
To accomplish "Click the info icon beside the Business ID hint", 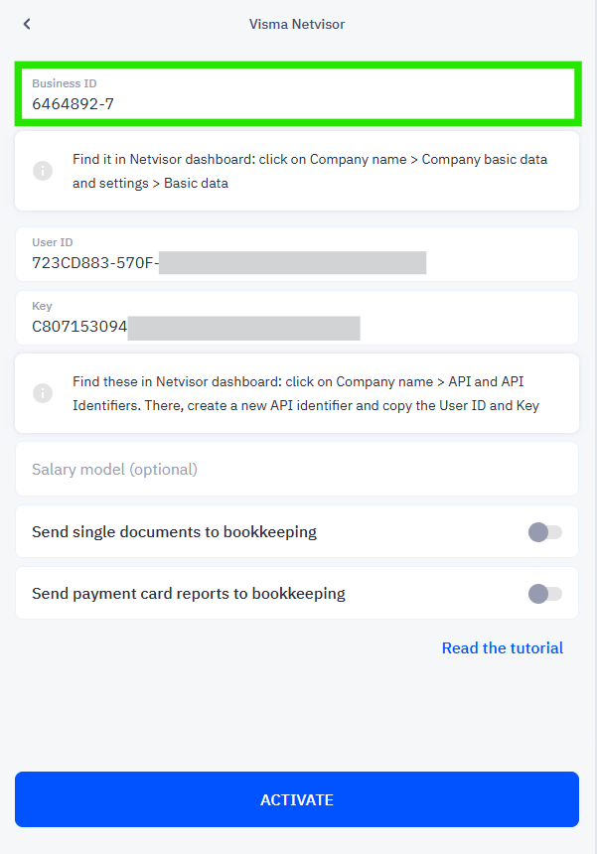I will tap(43, 171).
